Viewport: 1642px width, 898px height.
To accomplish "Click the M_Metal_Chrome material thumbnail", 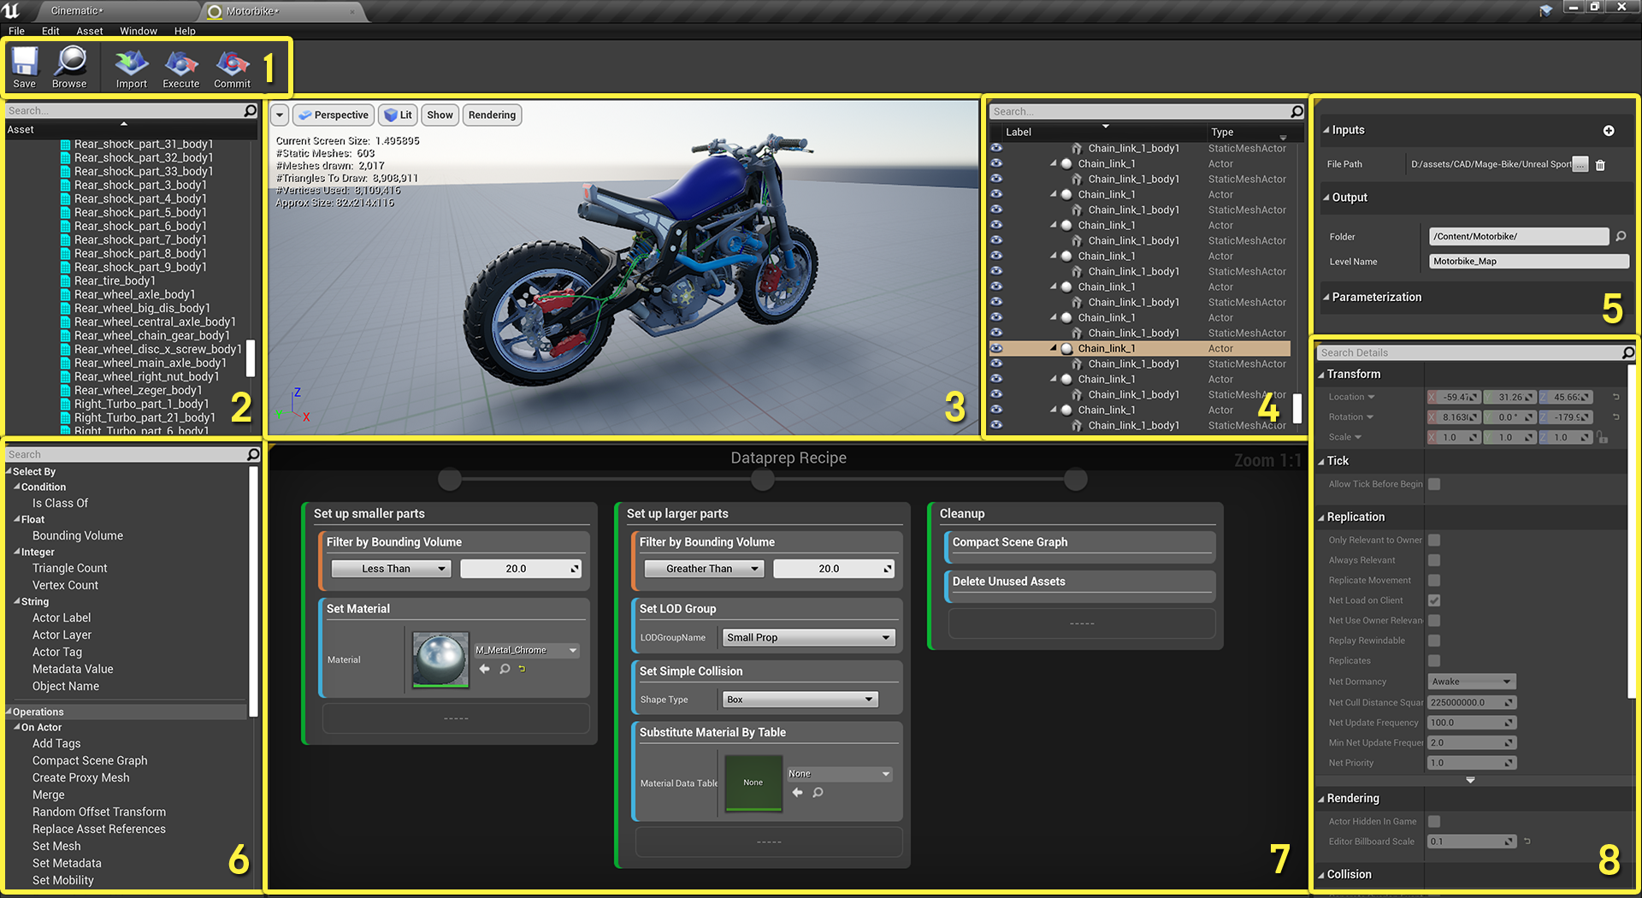I will click(x=440, y=659).
